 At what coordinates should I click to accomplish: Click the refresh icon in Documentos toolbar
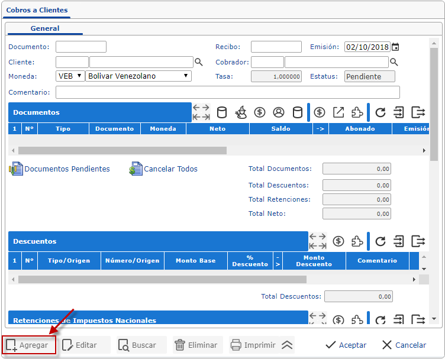point(380,112)
